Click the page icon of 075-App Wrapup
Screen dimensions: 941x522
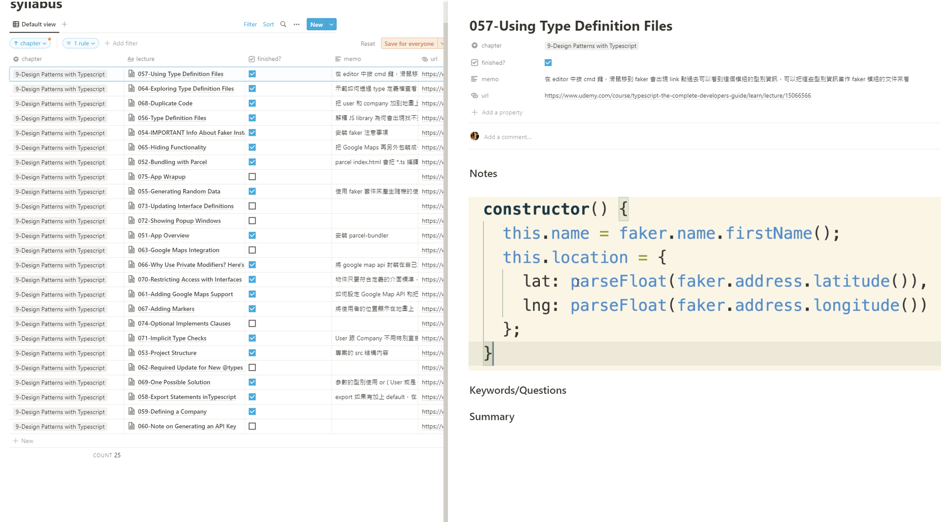pos(131,177)
